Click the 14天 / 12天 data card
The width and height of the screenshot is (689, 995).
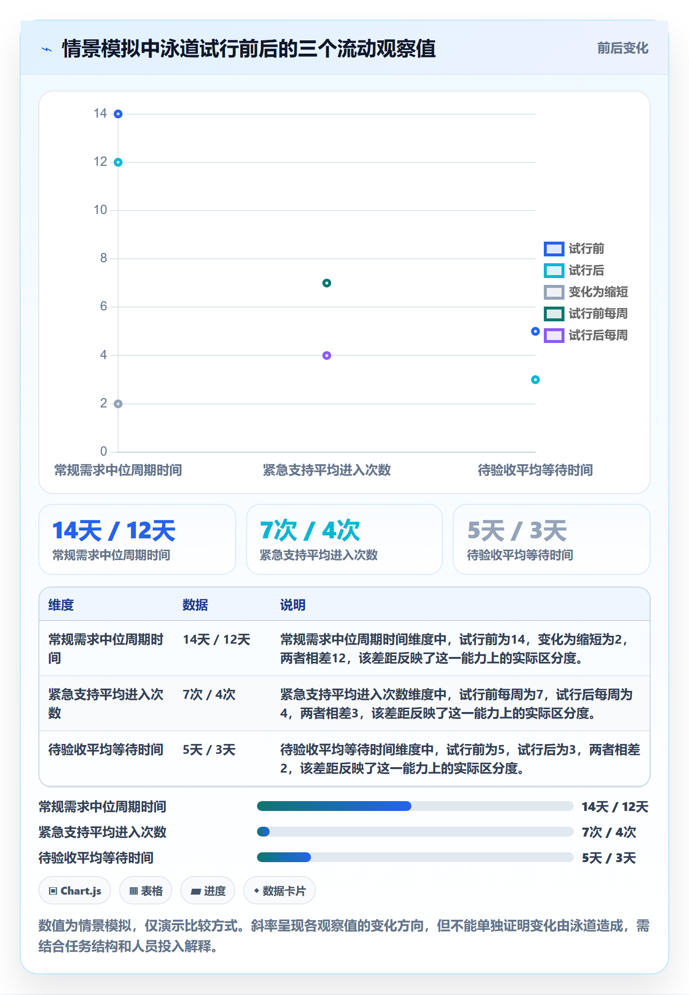[x=137, y=539]
